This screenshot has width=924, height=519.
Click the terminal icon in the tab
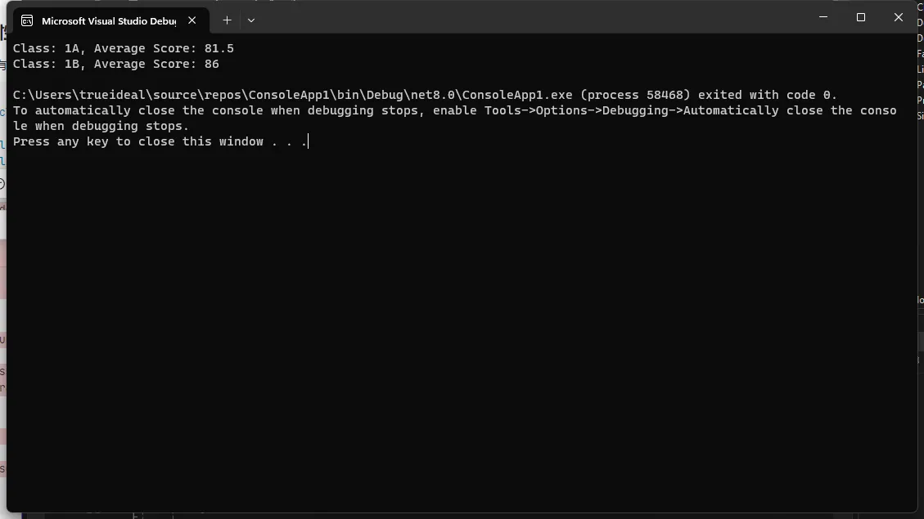coord(27,20)
